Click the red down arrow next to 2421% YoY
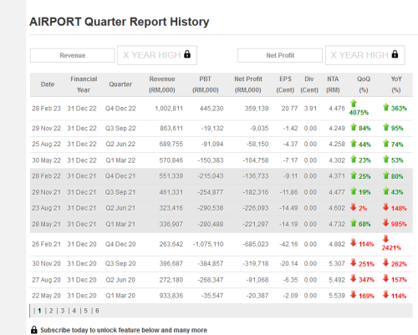 pos(385,239)
